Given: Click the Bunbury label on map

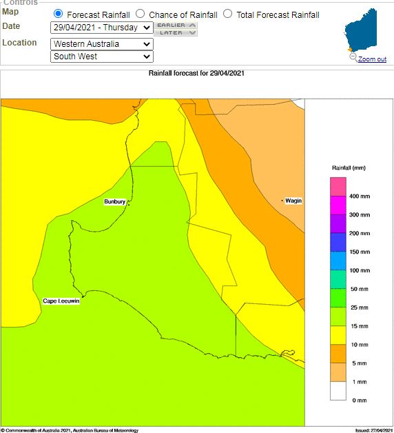Looking at the screenshot, I should tap(115, 201).
